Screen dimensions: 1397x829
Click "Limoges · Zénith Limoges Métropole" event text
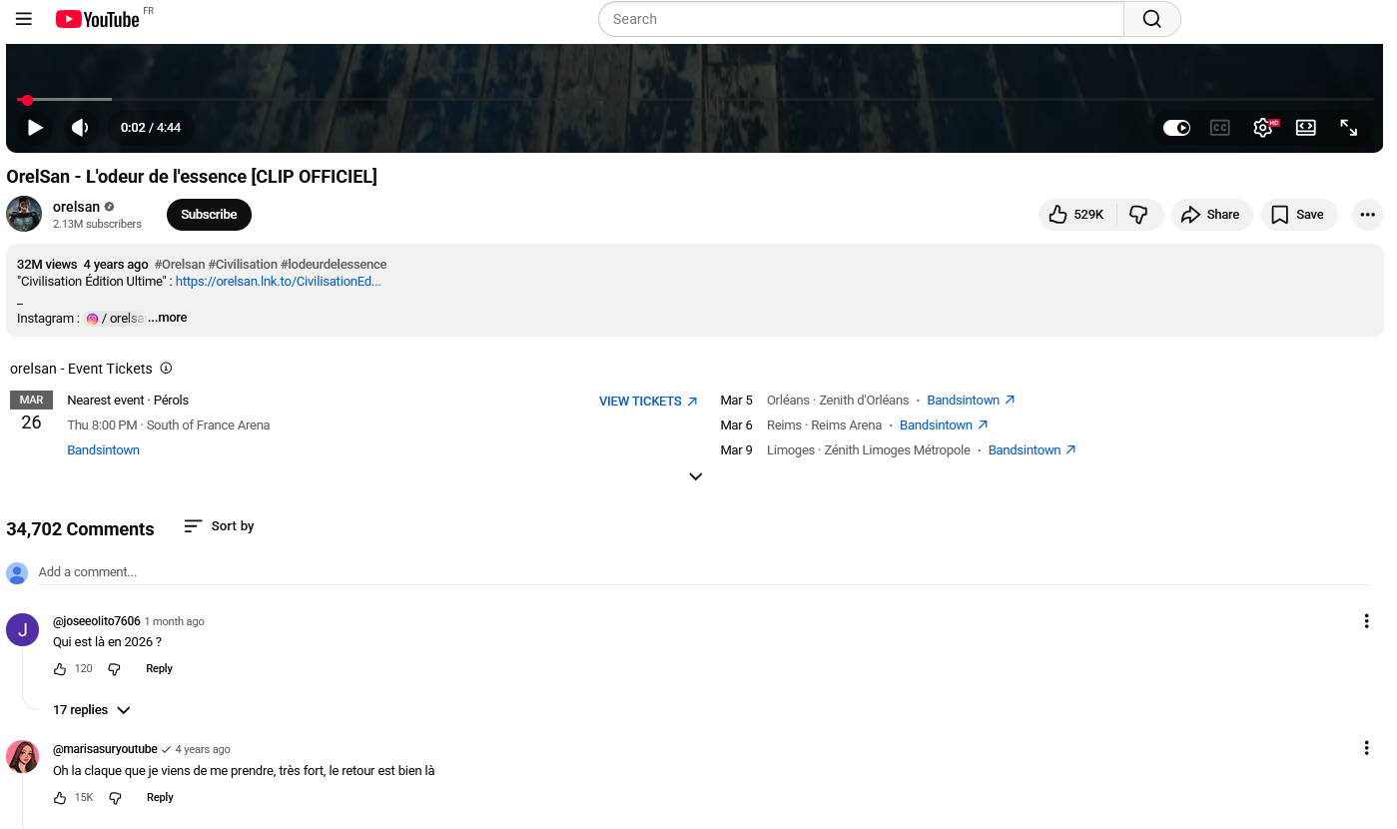click(869, 450)
